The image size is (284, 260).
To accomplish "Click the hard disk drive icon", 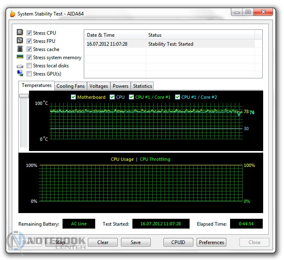I will click(x=20, y=66).
